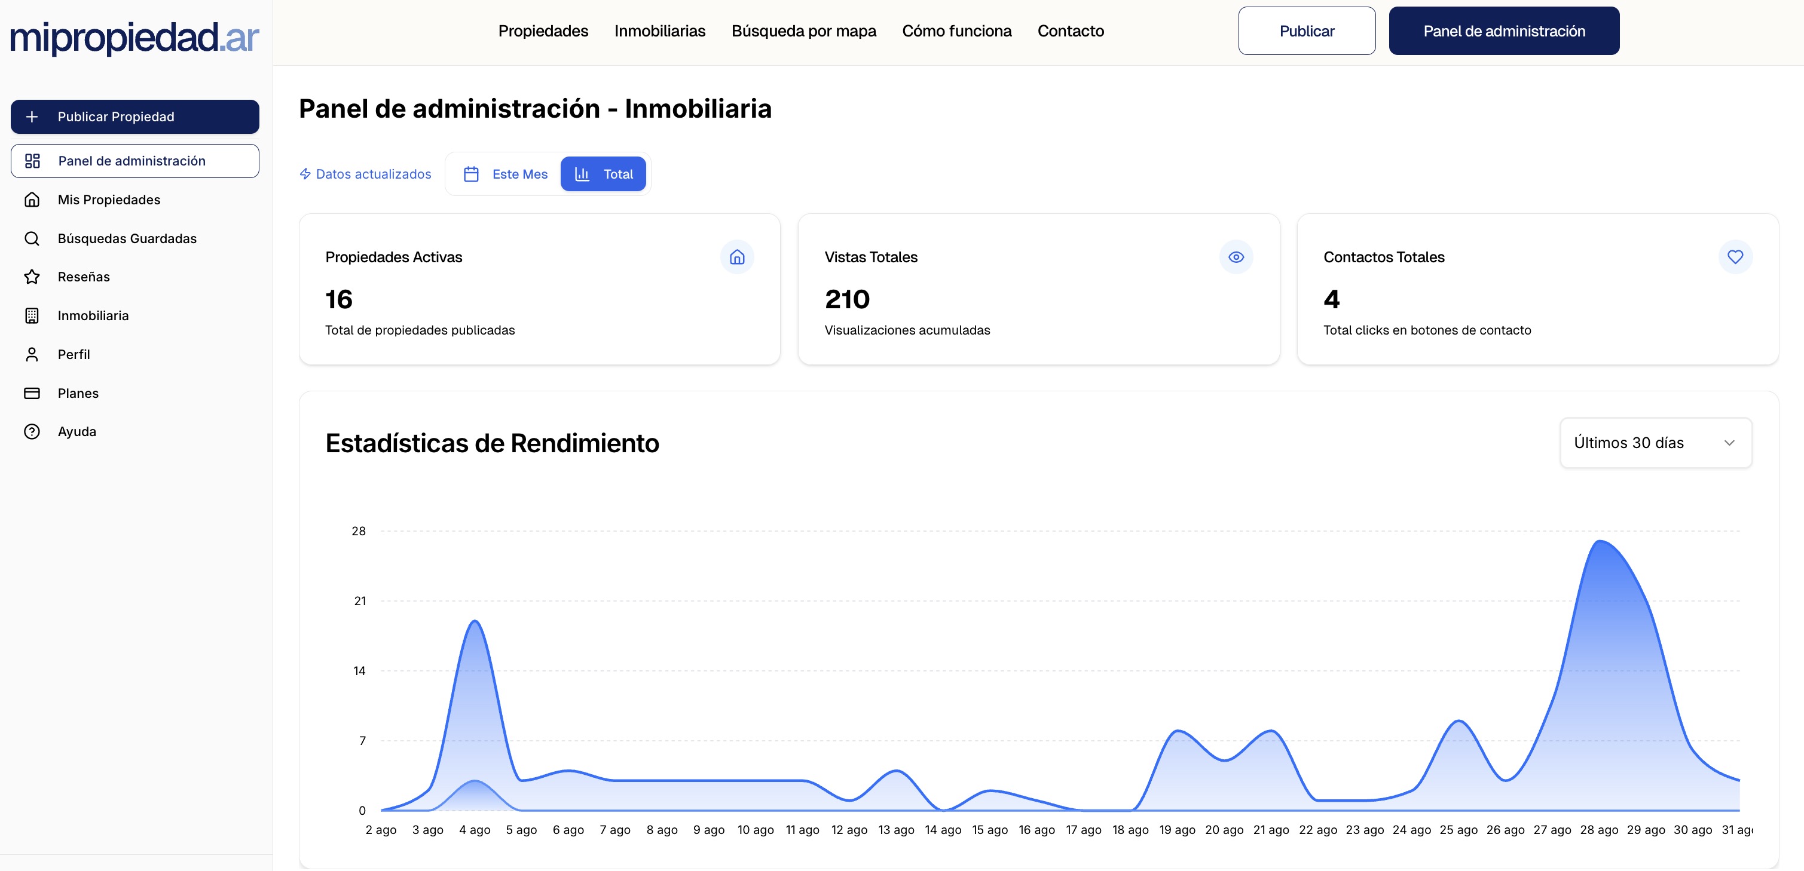The image size is (1804, 871).
Task: Open Ayuda with the question mark icon
Action: [x=32, y=431]
